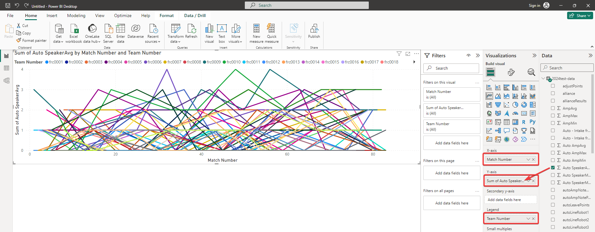Check the AmpAvg field
The height and width of the screenshot is (232, 595).
tap(553, 108)
